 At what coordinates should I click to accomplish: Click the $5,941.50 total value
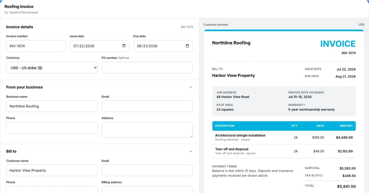coord(346,186)
